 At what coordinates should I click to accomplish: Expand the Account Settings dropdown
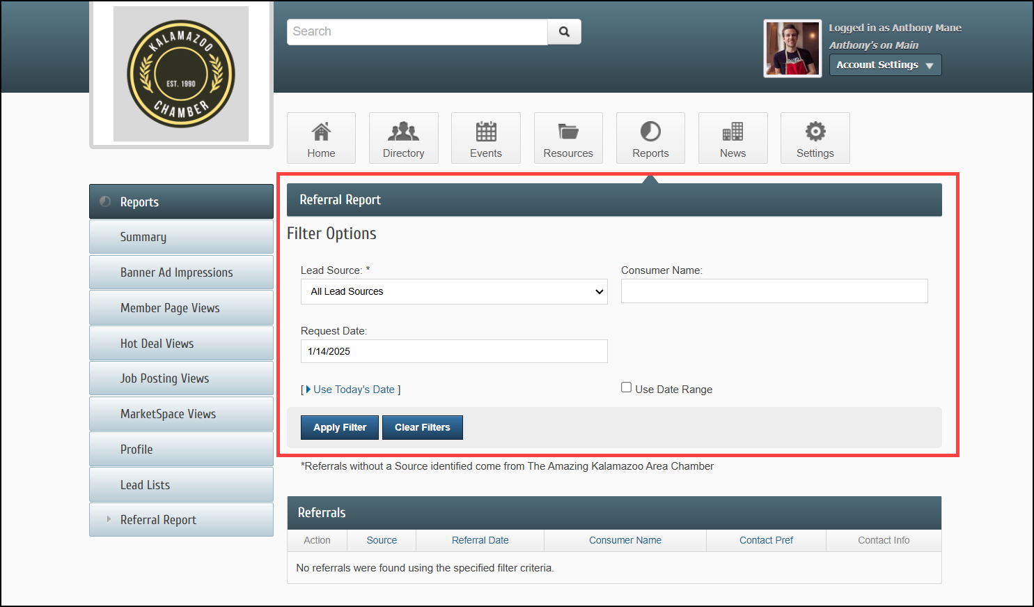coord(885,65)
